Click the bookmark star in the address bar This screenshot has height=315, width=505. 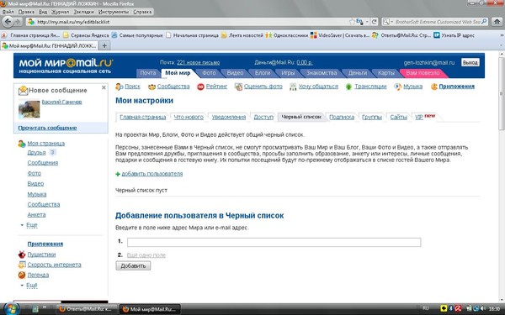tap(352, 22)
